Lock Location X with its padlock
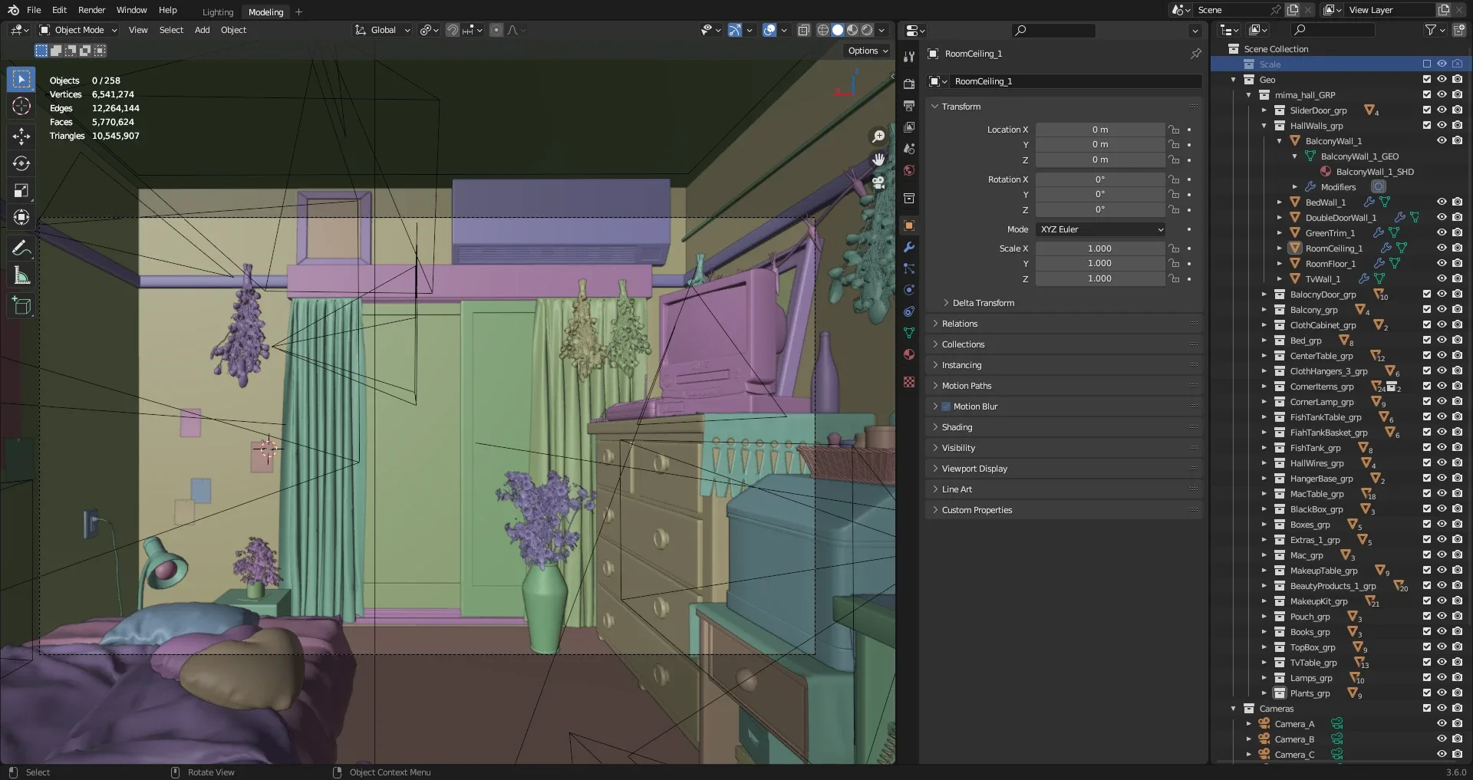Screen dimensions: 1473x780 [1173, 130]
